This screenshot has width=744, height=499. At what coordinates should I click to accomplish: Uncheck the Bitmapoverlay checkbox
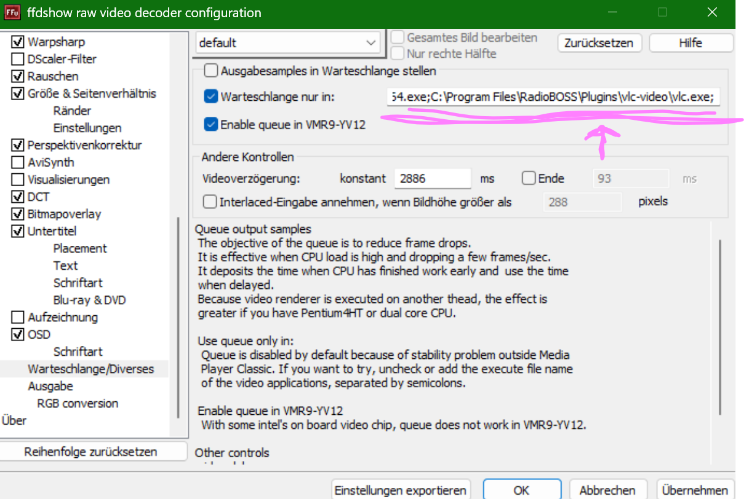click(17, 214)
